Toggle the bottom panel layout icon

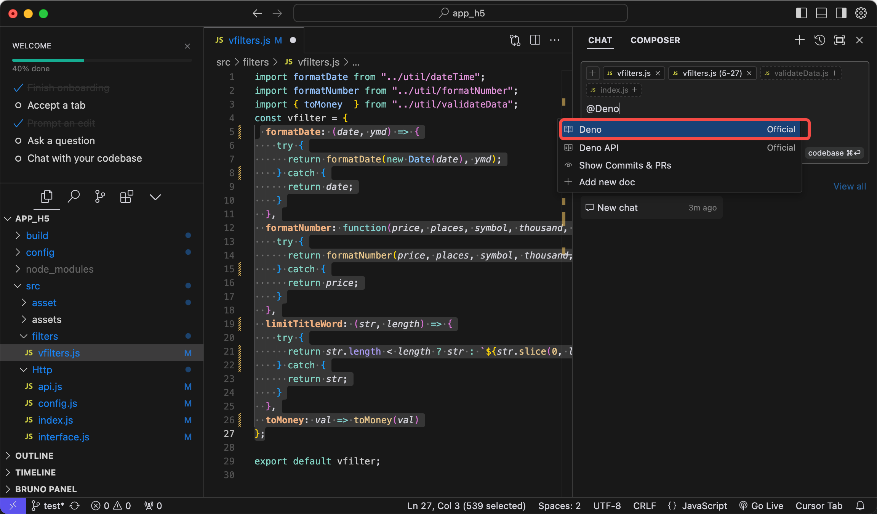[821, 13]
